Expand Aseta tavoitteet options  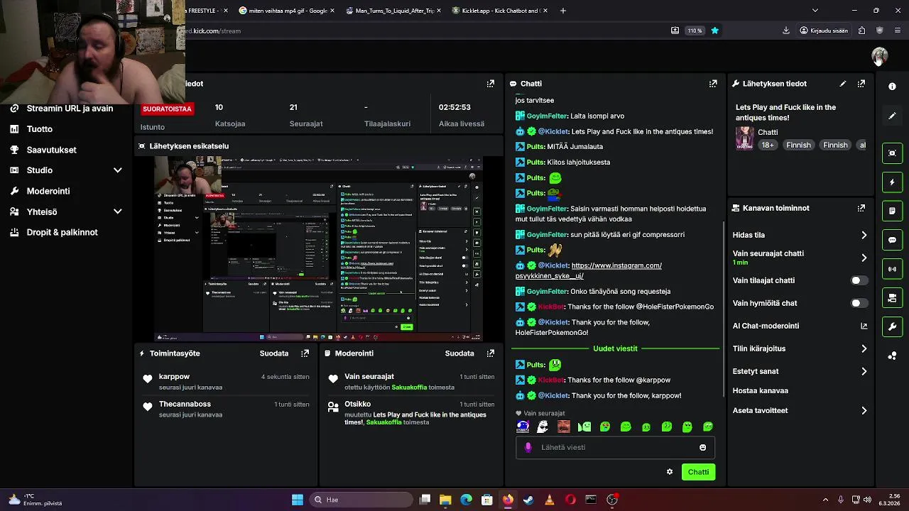coord(864,410)
